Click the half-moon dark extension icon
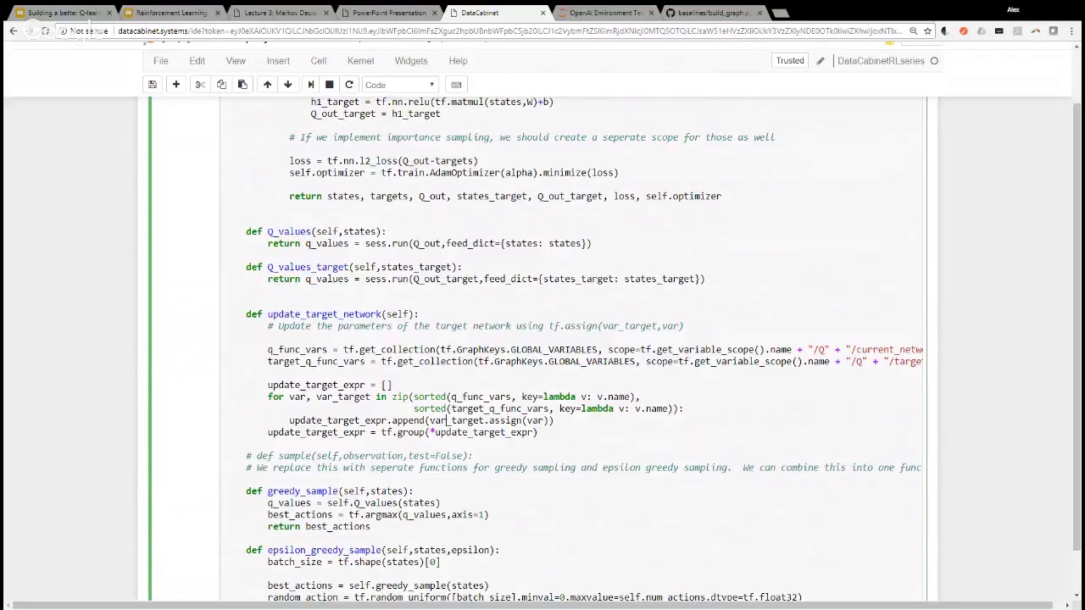Screen dimensions: 1085x610 coord(945,31)
